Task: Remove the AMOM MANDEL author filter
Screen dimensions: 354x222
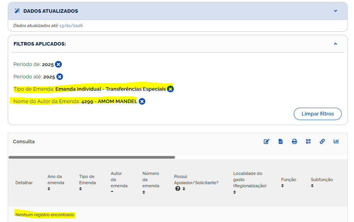Action: pos(142,102)
